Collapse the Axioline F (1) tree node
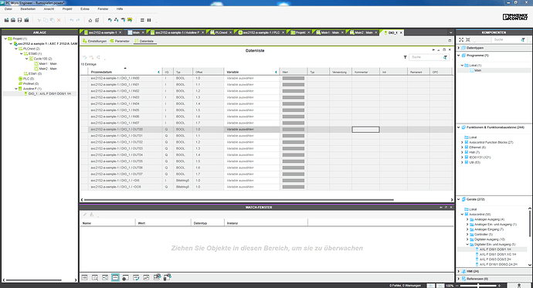The height and width of the screenshot is (288, 533). click(16, 89)
